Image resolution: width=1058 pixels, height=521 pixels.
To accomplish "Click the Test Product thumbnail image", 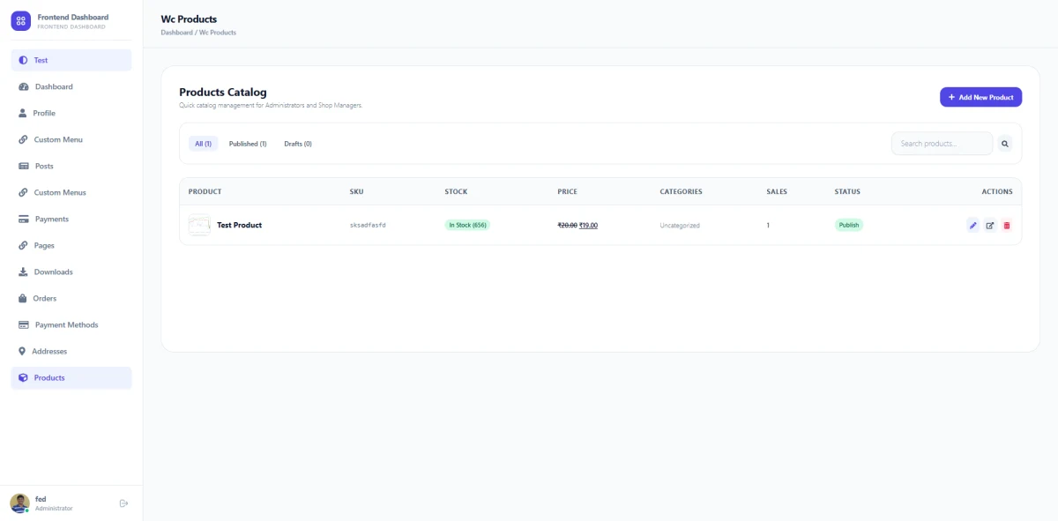I will click(x=199, y=225).
